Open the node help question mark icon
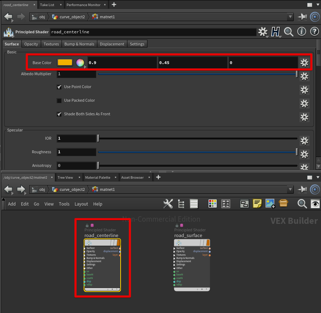 pyautogui.click(x=315, y=32)
